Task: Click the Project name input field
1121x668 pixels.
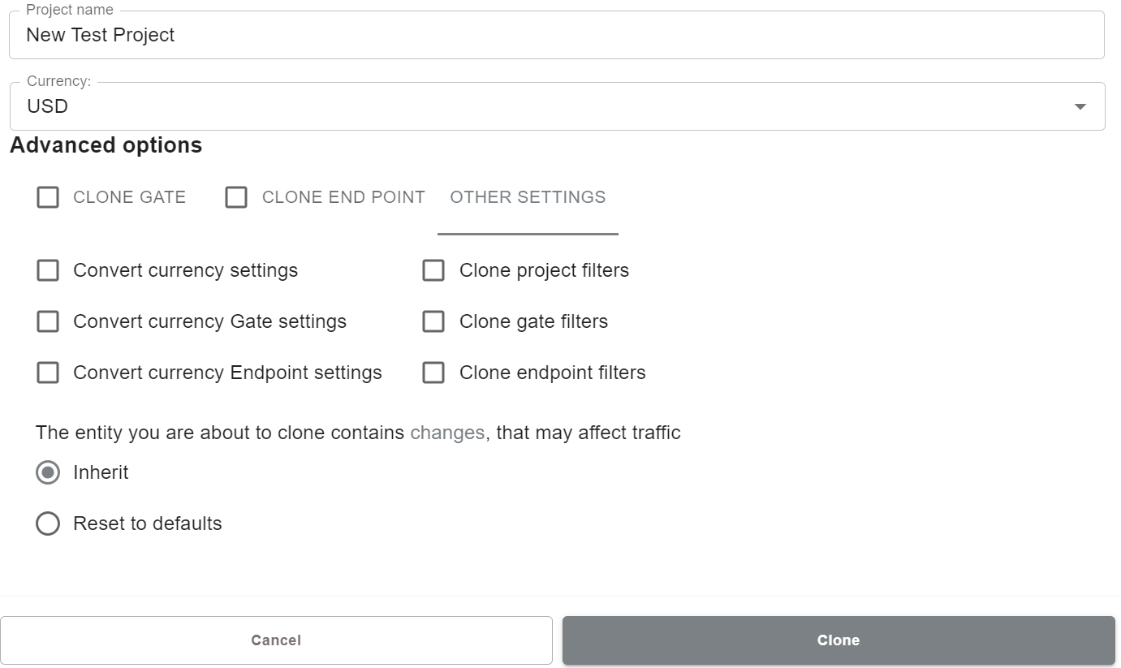Action: [556, 35]
